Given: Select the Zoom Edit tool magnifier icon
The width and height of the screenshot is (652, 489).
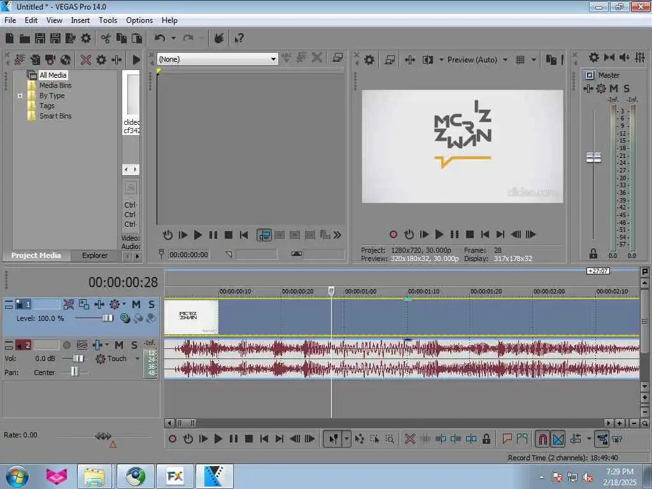Looking at the screenshot, I should 390,439.
